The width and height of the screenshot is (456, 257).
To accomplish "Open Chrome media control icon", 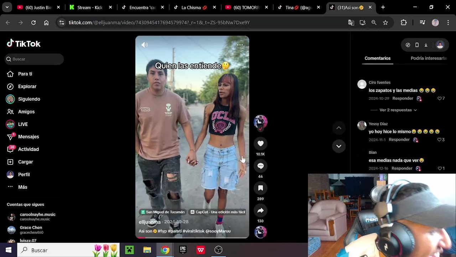I will tap(423, 22).
